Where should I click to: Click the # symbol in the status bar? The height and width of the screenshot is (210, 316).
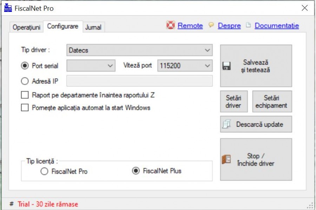[x=12, y=204]
